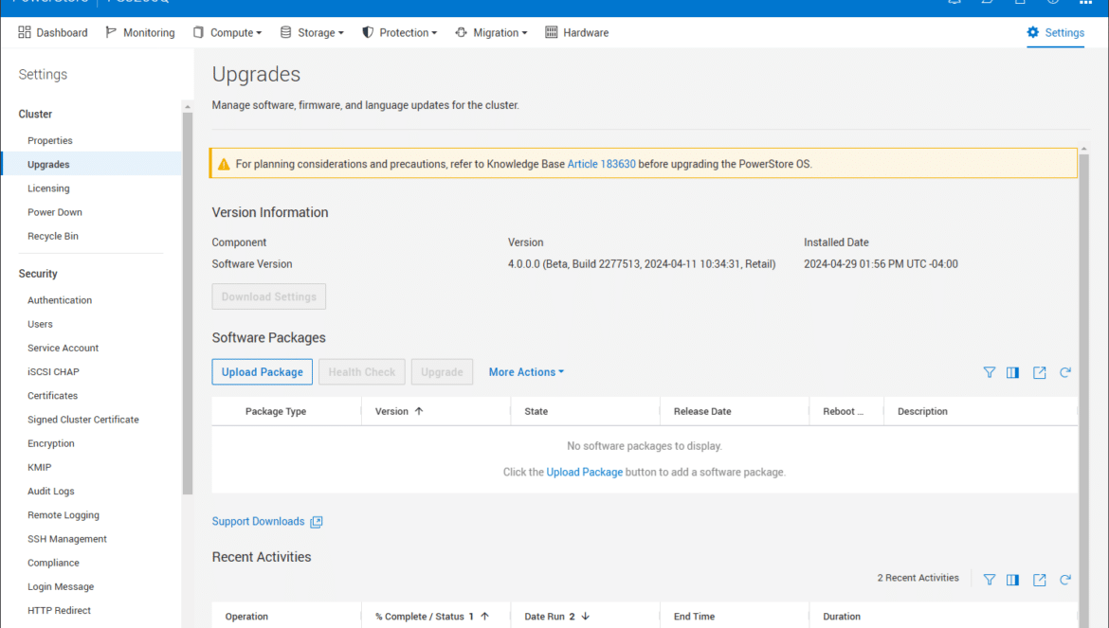Open the Licensing settings

point(48,188)
